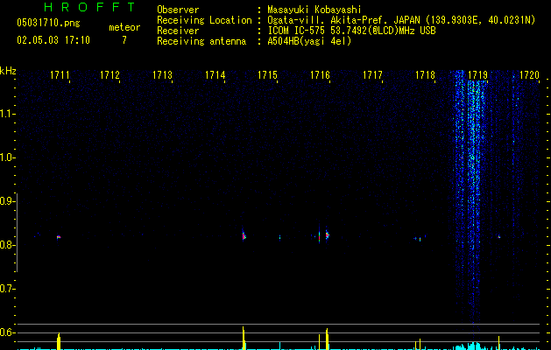The height and width of the screenshot is (350, 551).
Task: Click the small echo just after 1719
Action: (x=499, y=237)
